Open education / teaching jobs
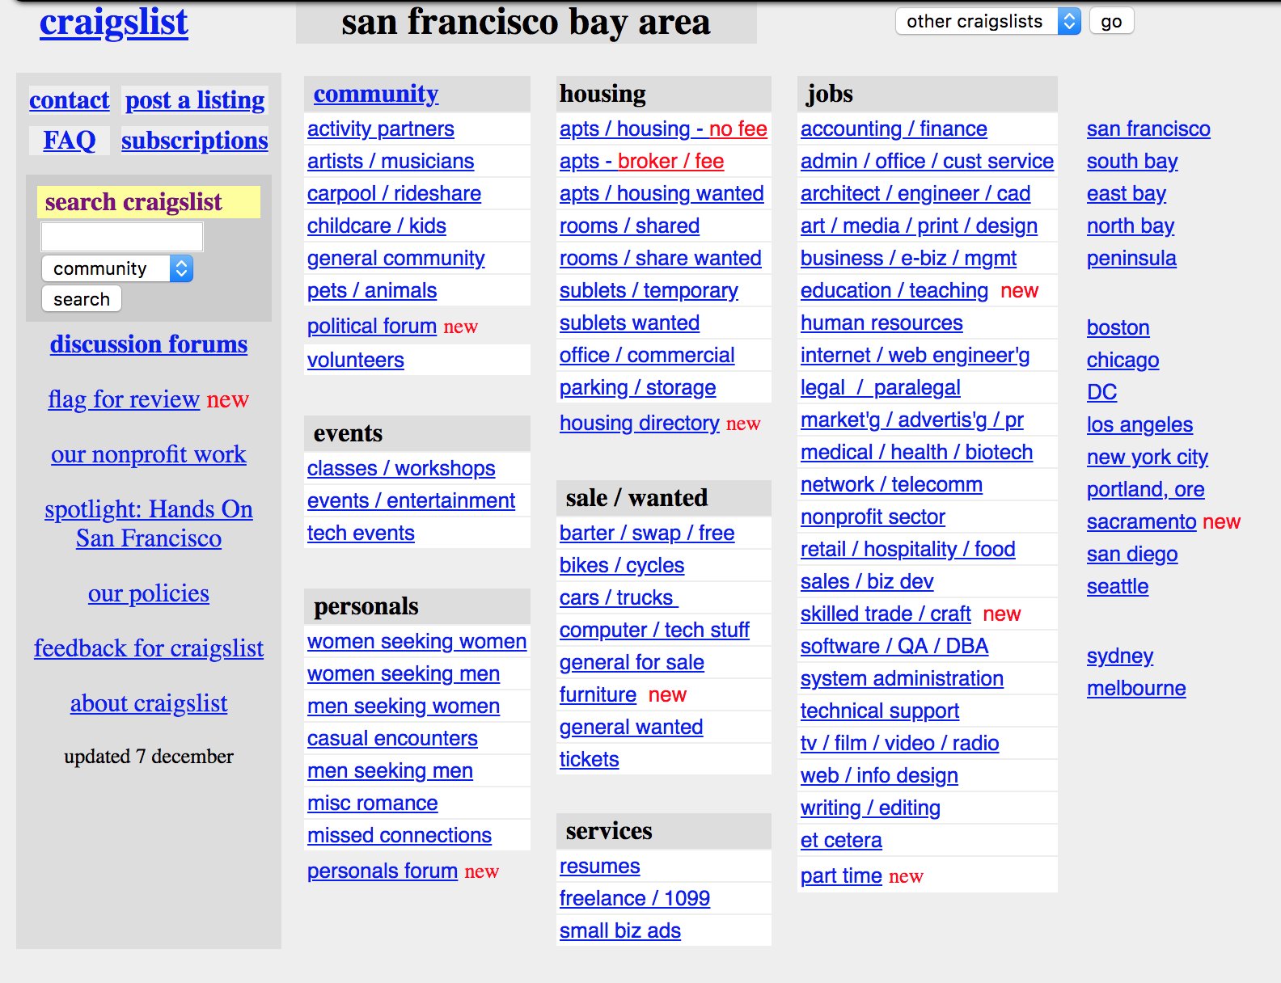The image size is (1281, 983). pos(894,290)
